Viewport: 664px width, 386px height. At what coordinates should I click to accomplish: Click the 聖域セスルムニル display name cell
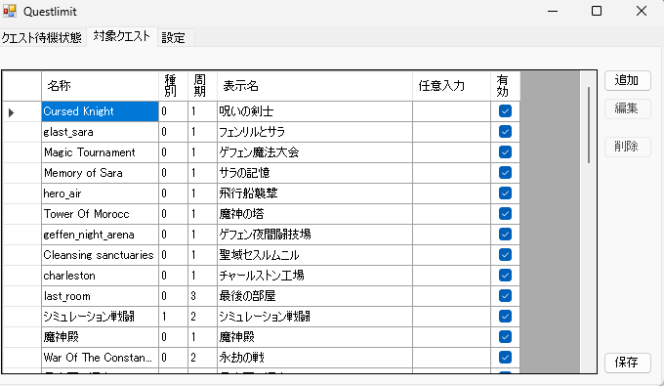(314, 255)
